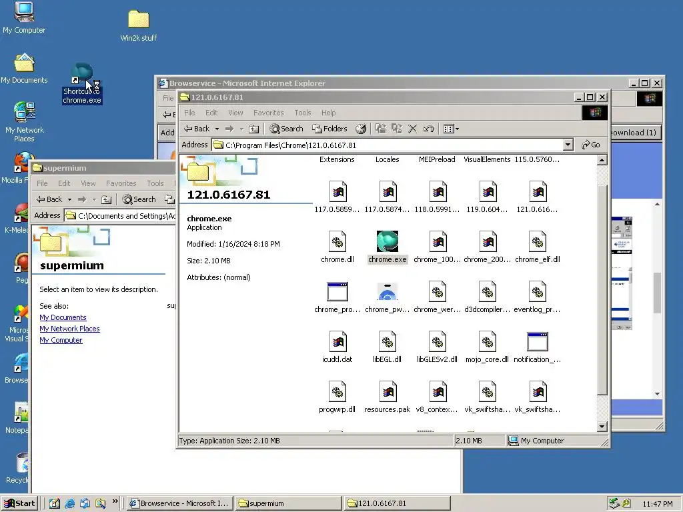
Task: Click Back button in 121.0.6167.81 toolbar
Action: 197,129
